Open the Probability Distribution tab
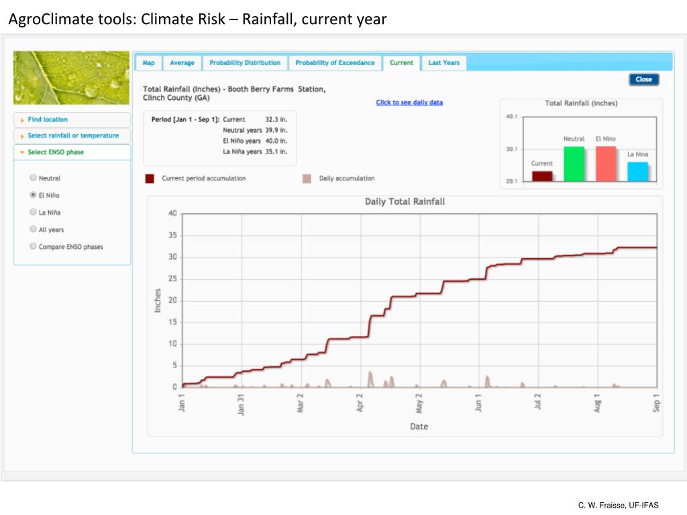Screen dimensions: 687x515 pos(245,62)
